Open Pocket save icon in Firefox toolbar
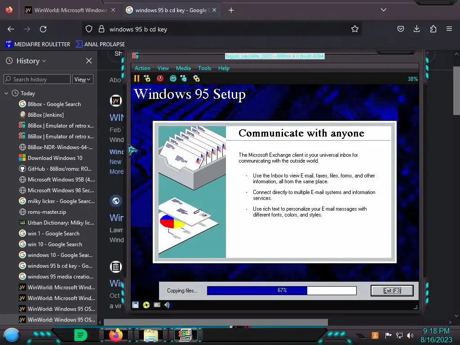The image size is (460, 345). pyautogui.click(x=400, y=29)
